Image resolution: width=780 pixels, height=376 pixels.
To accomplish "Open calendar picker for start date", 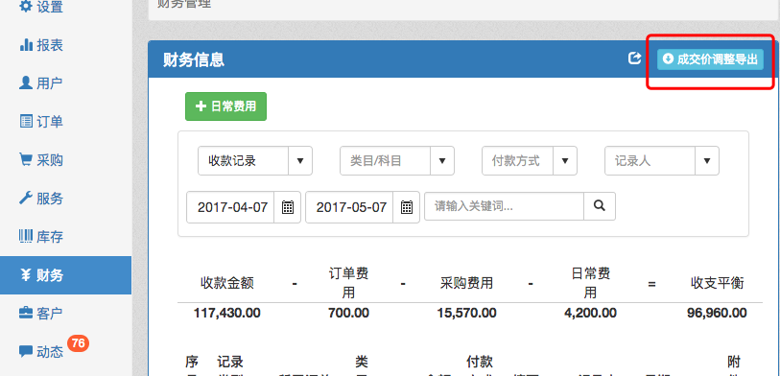I will (x=288, y=207).
